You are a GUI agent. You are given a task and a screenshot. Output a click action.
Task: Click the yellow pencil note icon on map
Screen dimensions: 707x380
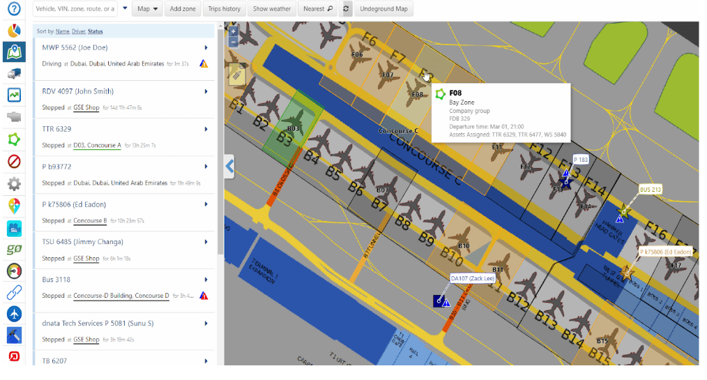click(237, 75)
